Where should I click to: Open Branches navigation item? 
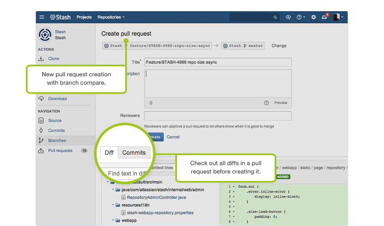coord(57,141)
